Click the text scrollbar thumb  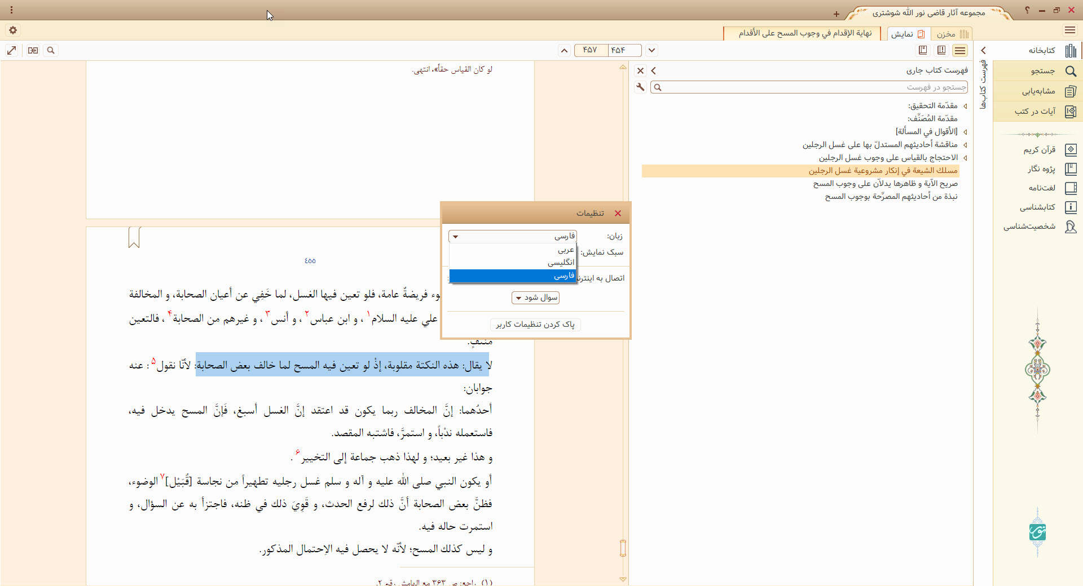coord(623,548)
